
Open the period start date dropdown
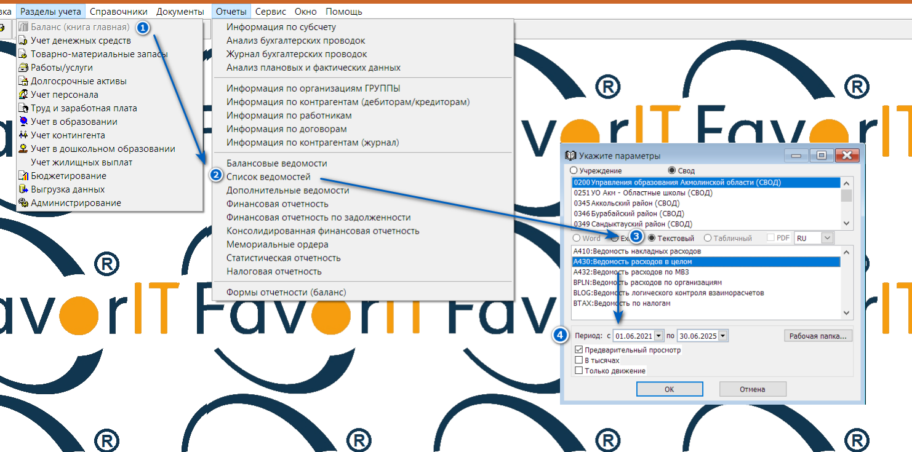(x=658, y=336)
